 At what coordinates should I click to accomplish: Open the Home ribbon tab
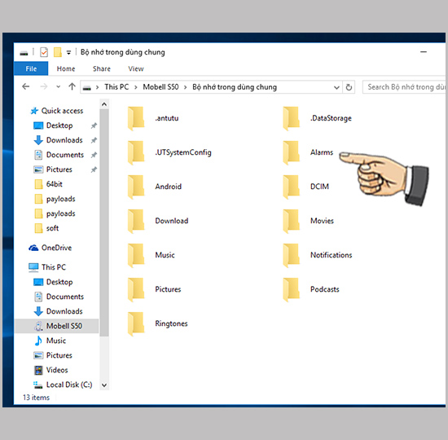point(66,69)
